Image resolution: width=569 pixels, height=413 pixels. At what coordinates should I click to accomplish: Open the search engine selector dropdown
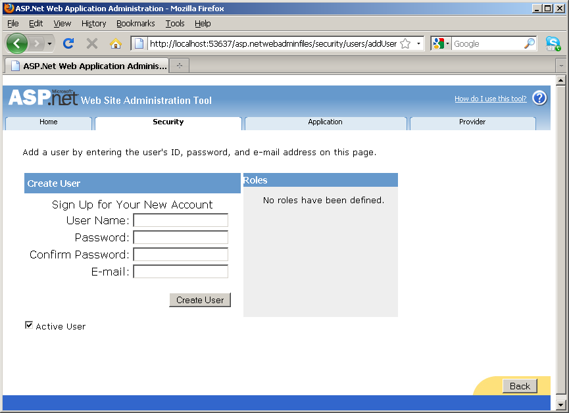click(x=441, y=43)
